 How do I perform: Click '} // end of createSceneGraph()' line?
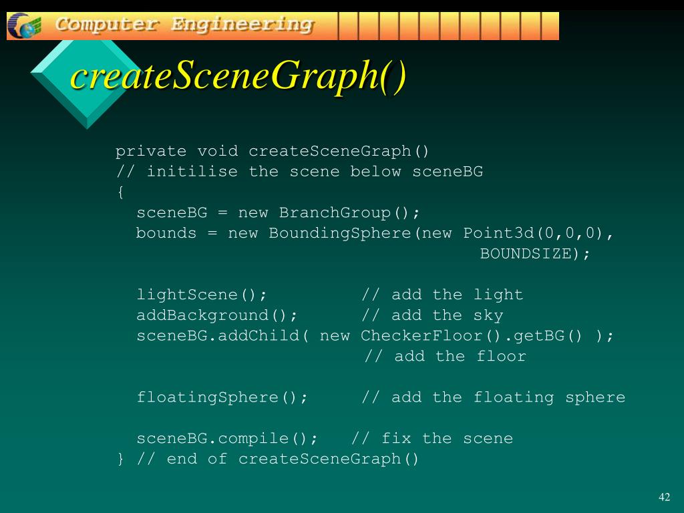pyautogui.click(x=269, y=458)
